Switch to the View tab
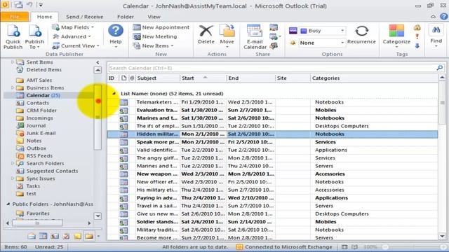Image resolution: width=449 pixels, height=252 pixels. click(x=154, y=17)
